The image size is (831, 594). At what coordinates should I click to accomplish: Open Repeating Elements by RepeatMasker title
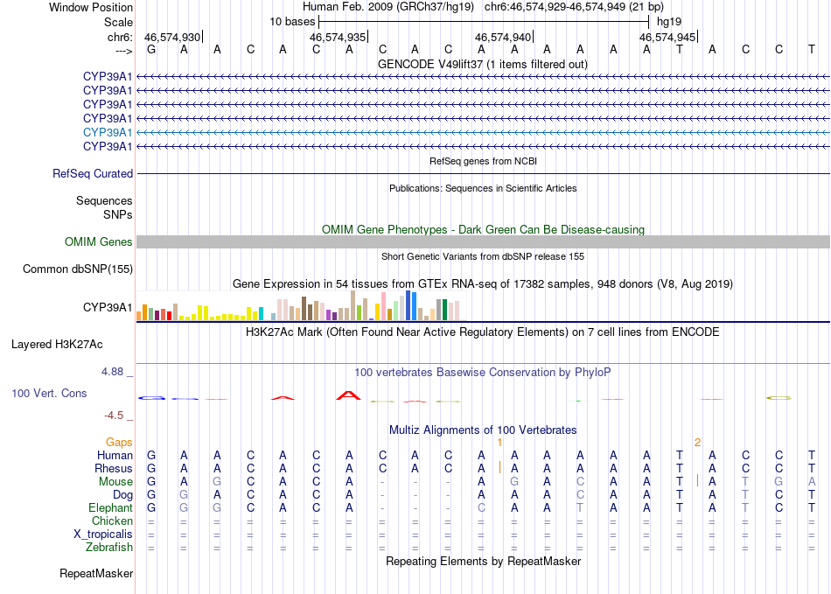pos(483,562)
